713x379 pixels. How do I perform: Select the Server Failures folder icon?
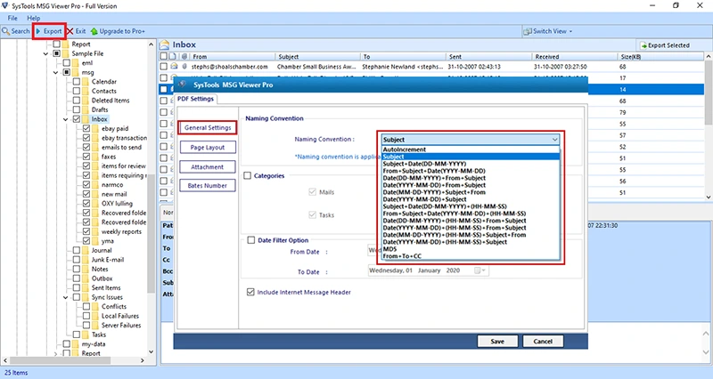pyautogui.click(x=95, y=326)
